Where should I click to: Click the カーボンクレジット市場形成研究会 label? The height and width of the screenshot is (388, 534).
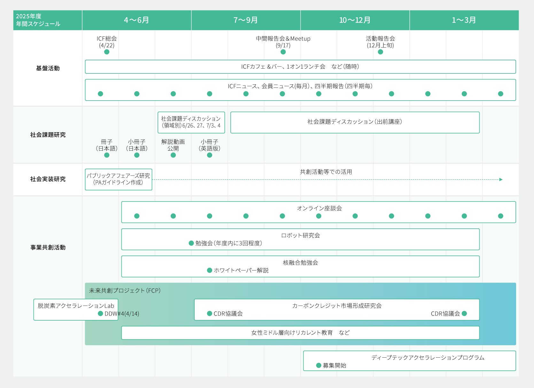(337, 306)
